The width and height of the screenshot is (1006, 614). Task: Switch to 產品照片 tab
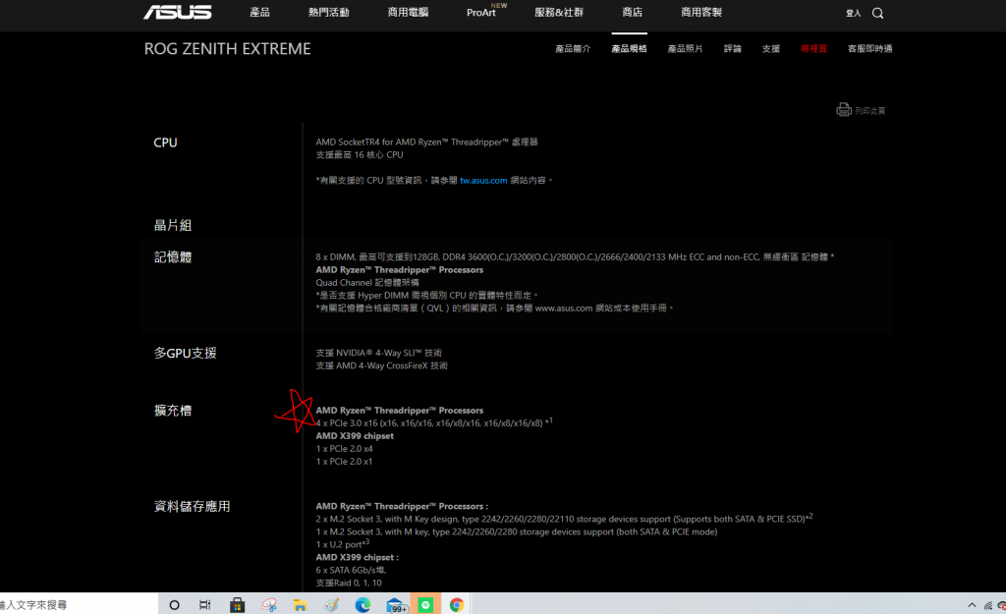(685, 49)
